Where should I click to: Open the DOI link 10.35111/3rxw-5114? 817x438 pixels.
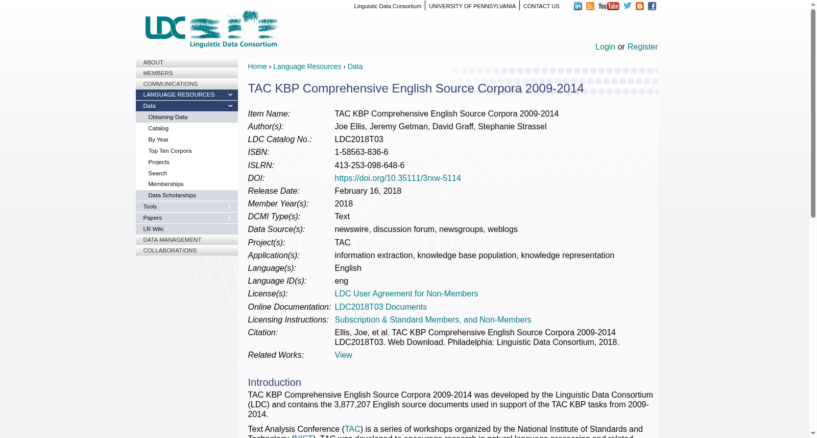pyautogui.click(x=398, y=178)
